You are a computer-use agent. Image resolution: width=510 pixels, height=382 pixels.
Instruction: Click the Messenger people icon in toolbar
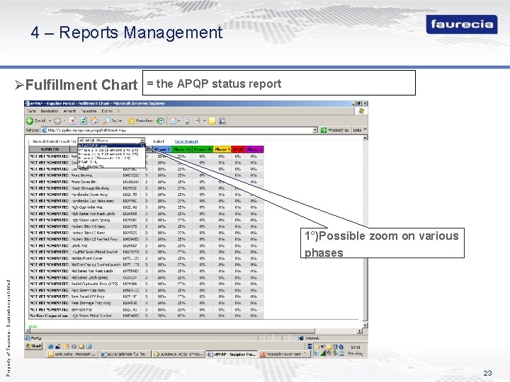pyautogui.click(x=222, y=121)
